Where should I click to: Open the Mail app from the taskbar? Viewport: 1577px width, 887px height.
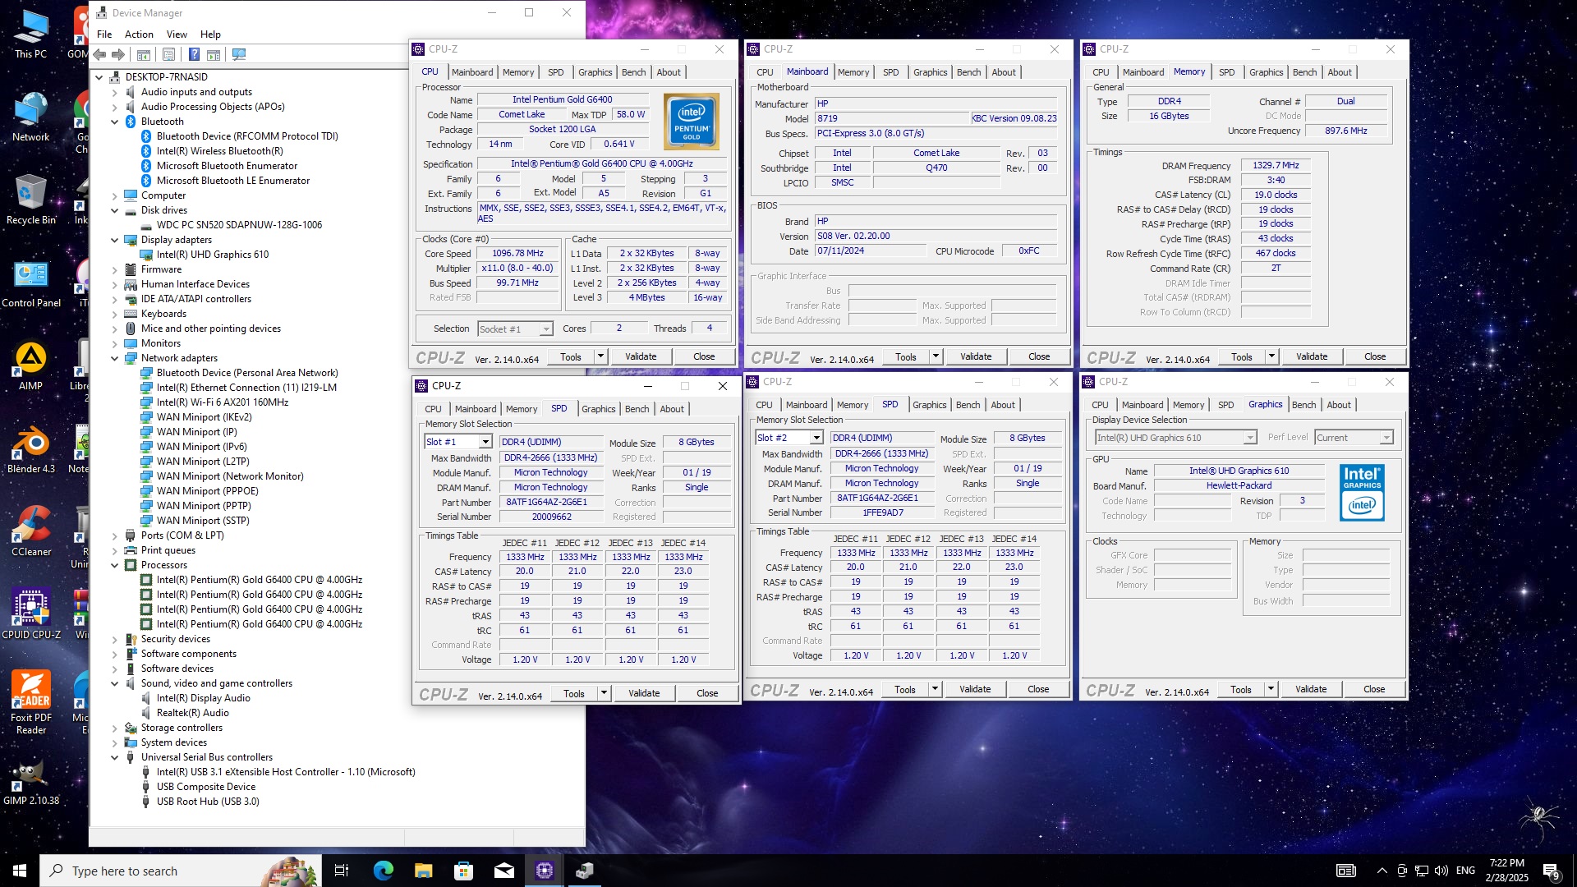click(503, 871)
